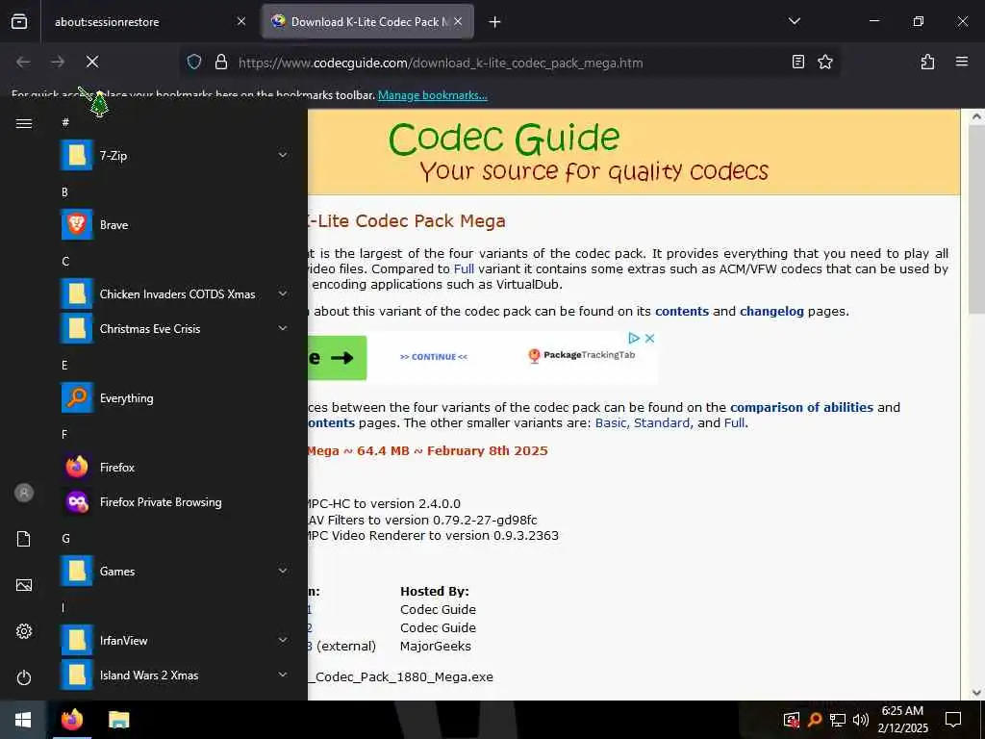Follow the Full variant link in description
The height and width of the screenshot is (739, 985).
pyautogui.click(x=464, y=269)
